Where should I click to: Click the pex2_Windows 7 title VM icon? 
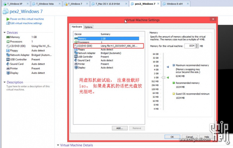pos(5,11)
